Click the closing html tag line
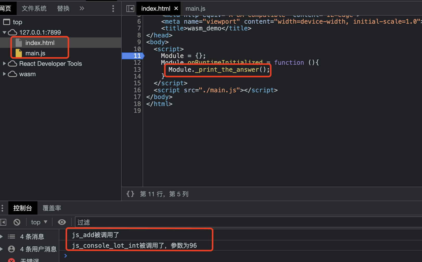Screen dimensions: 422x262 click(x=159, y=104)
